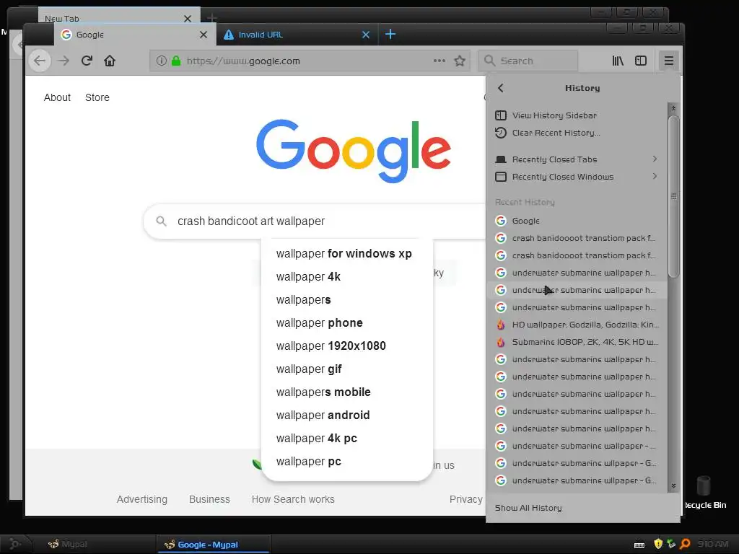Open the Recycle Bin desktop icon

point(704,492)
